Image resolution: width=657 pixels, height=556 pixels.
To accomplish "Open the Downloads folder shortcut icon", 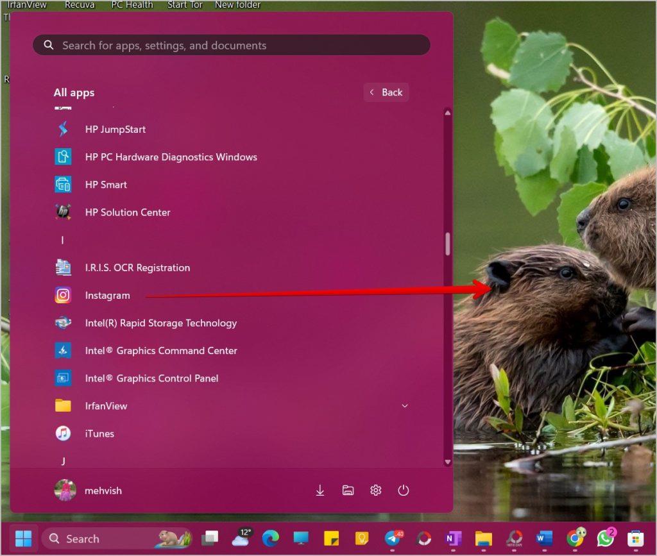I will (x=320, y=491).
